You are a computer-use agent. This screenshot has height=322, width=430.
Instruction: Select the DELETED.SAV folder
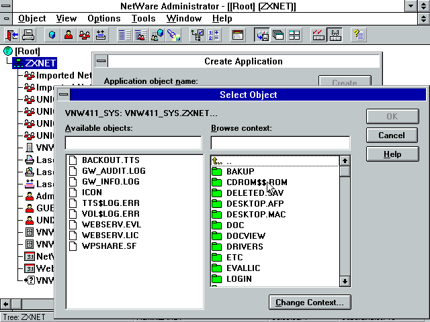pos(255,193)
